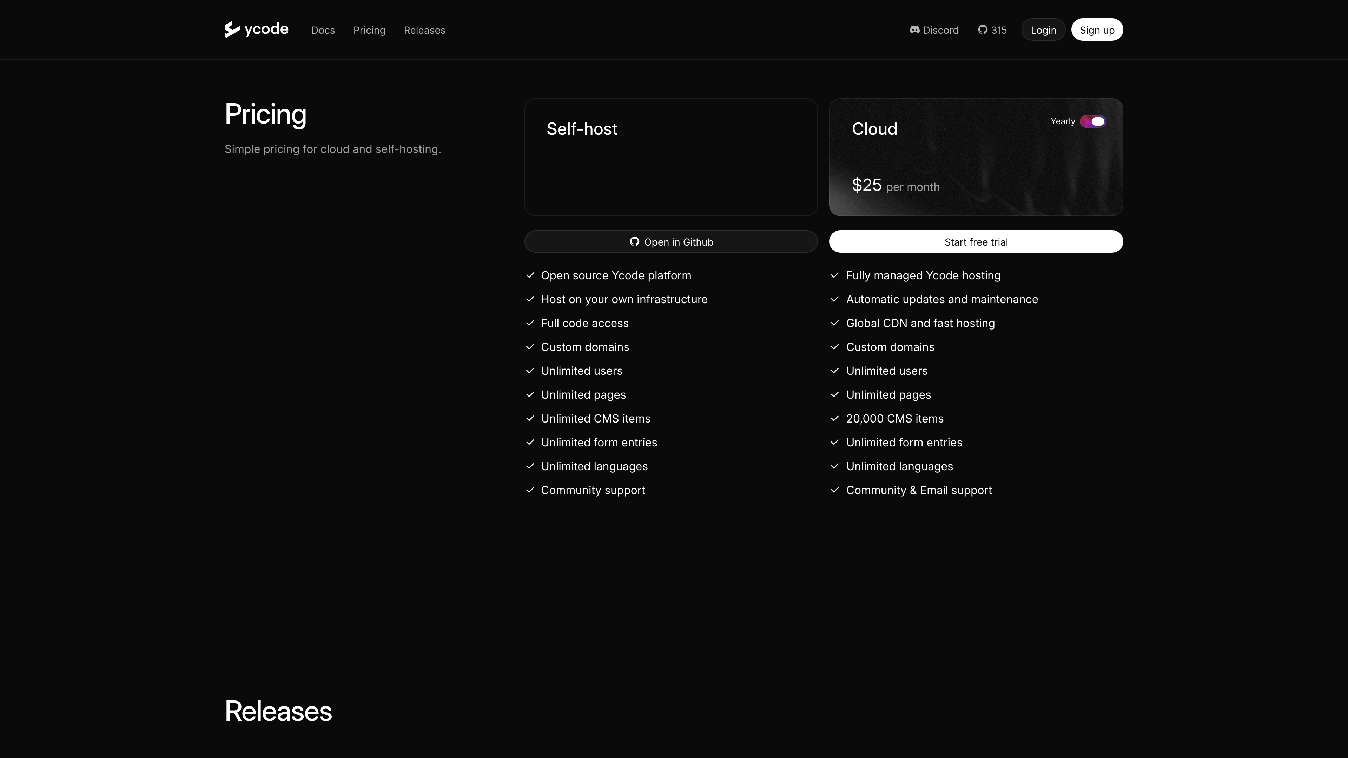Click the $25 per month price

tap(896, 185)
